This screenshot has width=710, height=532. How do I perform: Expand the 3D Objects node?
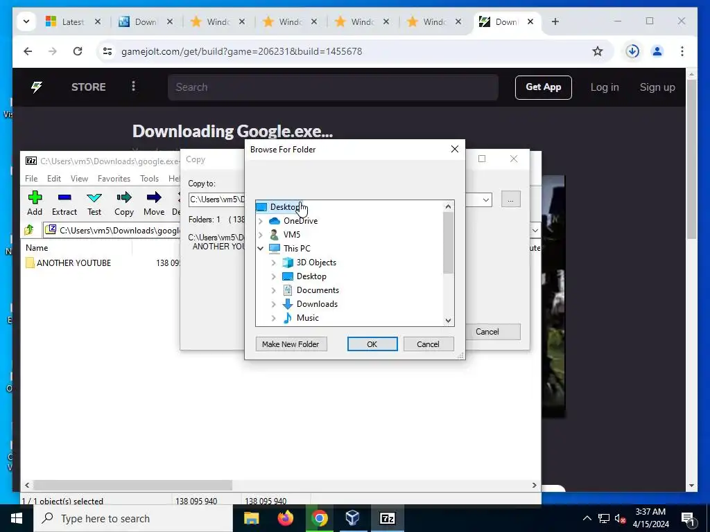tap(273, 263)
